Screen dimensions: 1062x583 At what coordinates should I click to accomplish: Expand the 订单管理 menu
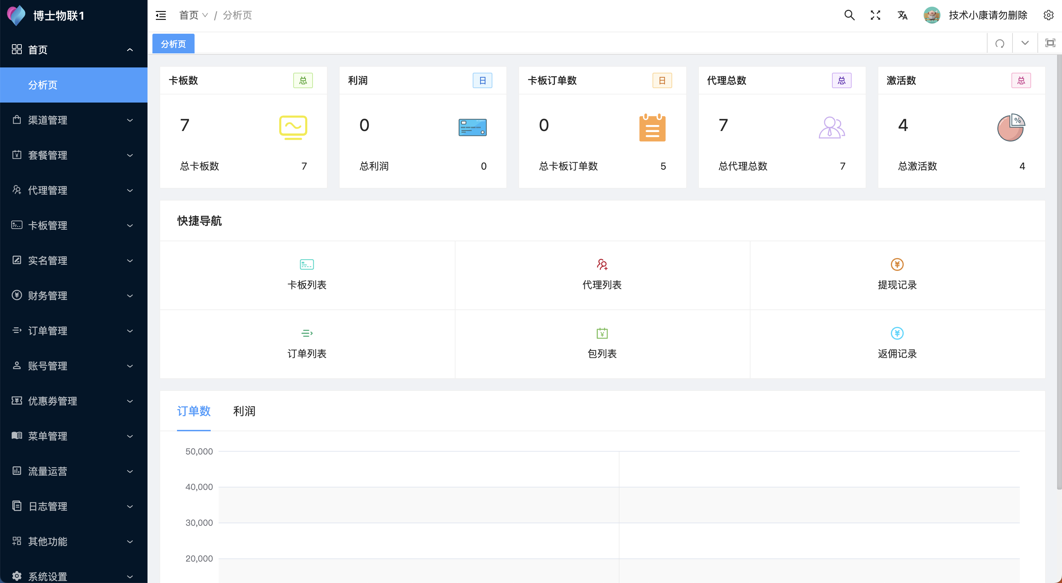point(74,331)
